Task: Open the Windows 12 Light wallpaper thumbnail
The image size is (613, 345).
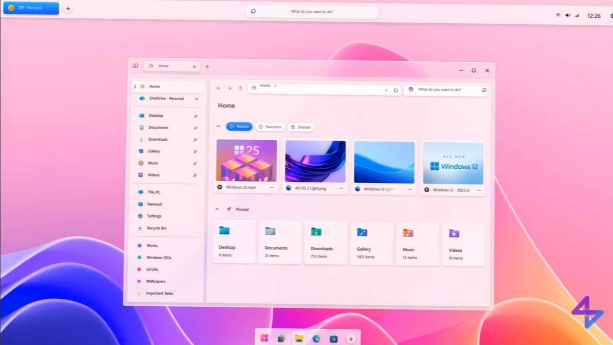Action: (x=384, y=162)
